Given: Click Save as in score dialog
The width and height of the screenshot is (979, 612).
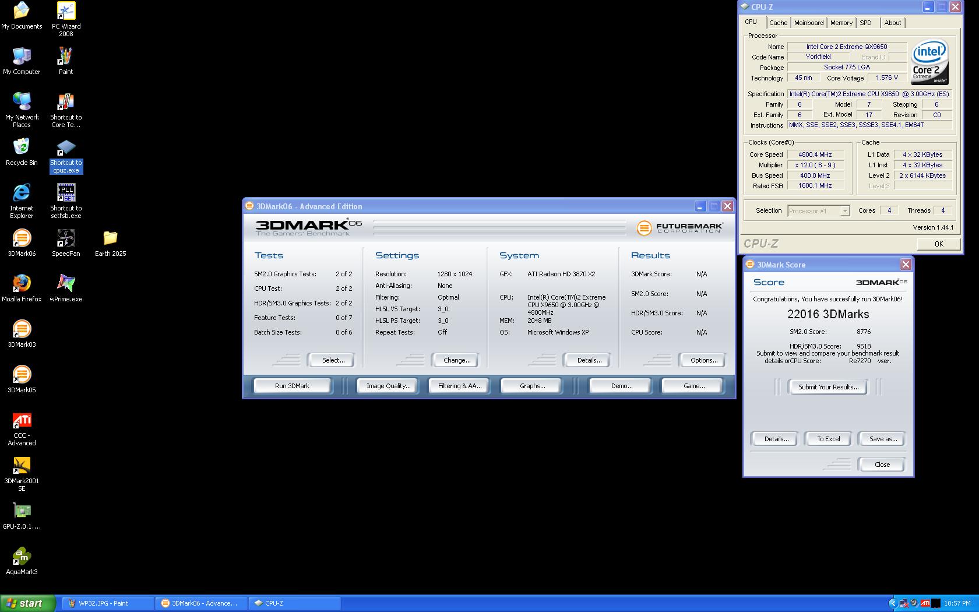Looking at the screenshot, I should (883, 439).
